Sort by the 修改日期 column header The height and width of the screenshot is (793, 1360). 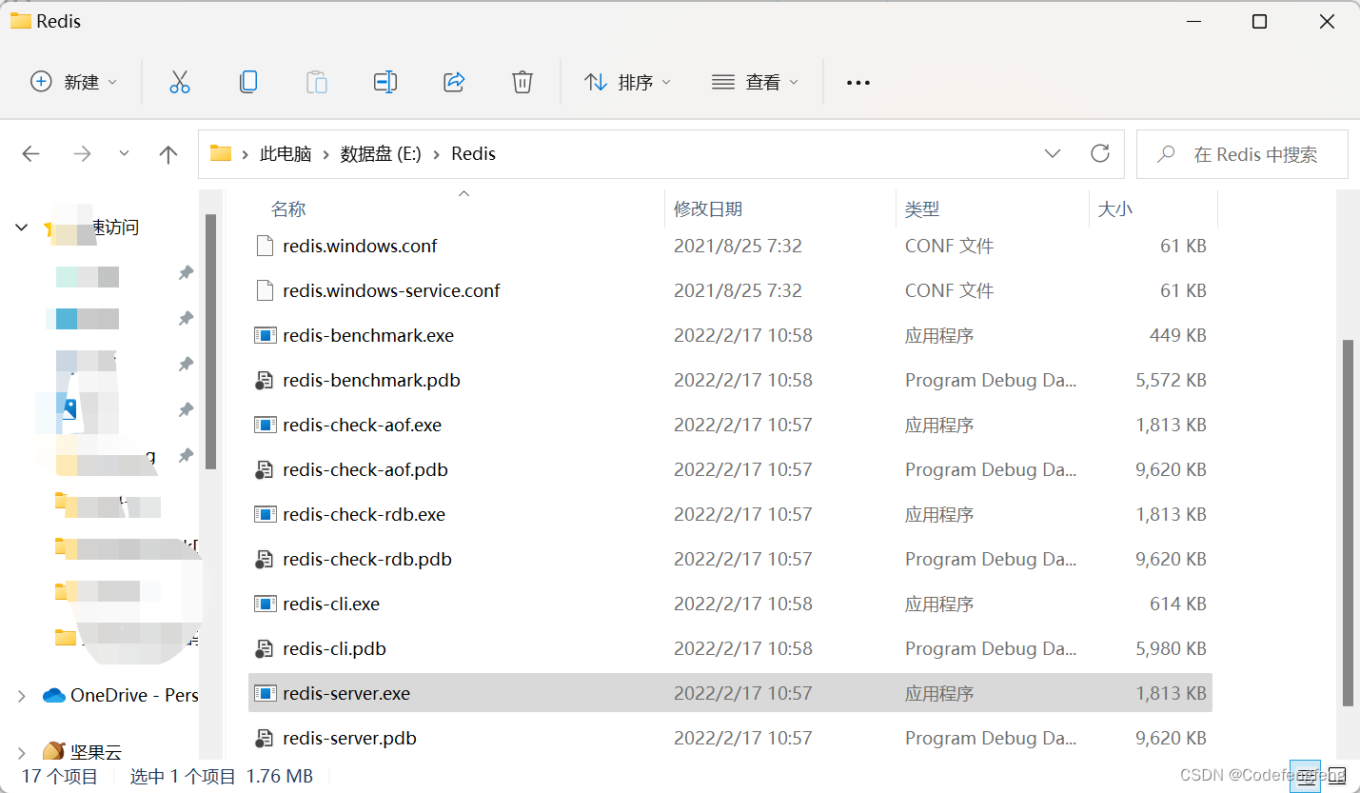pyautogui.click(x=708, y=208)
